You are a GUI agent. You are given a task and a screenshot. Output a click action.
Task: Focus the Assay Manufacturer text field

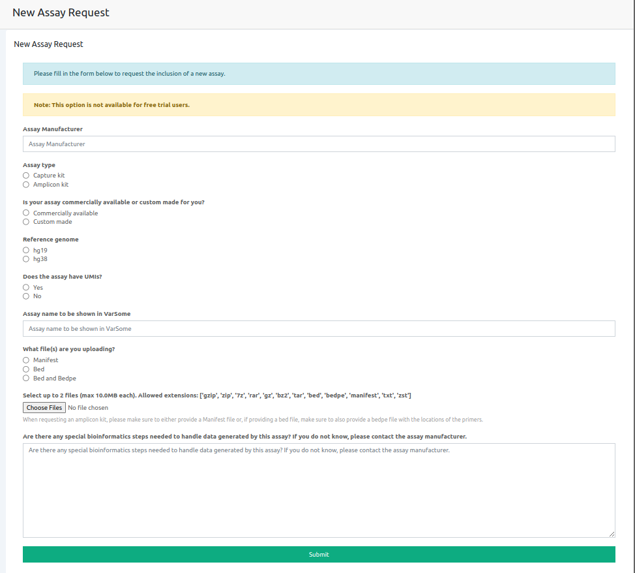click(319, 144)
